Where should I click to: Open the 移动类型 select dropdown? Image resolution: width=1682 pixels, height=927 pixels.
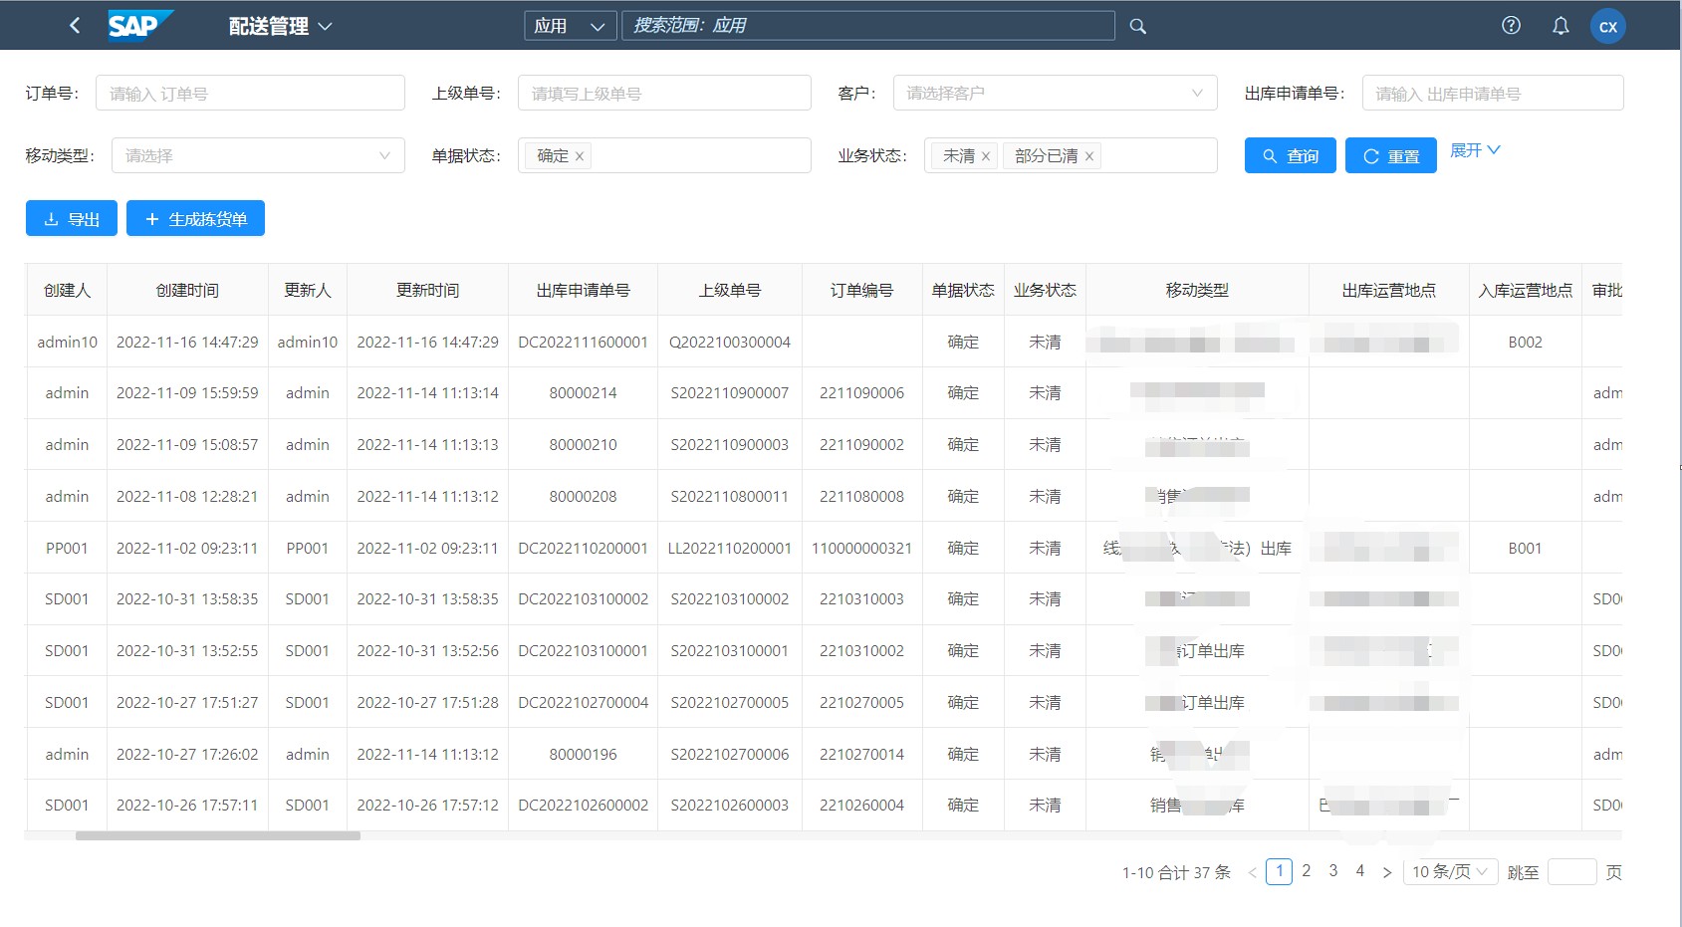(258, 155)
